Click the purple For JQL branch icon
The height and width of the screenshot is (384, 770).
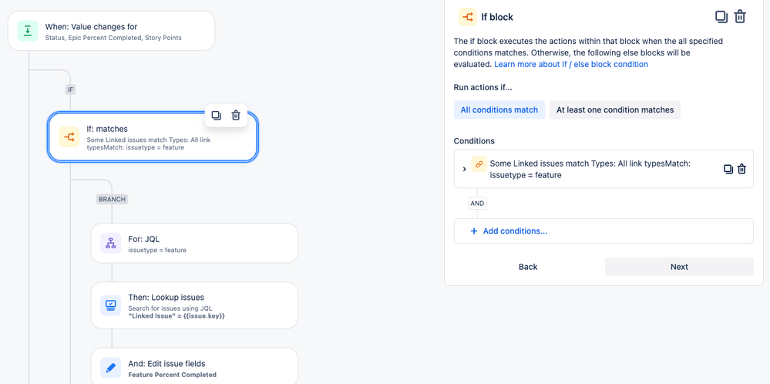click(111, 243)
